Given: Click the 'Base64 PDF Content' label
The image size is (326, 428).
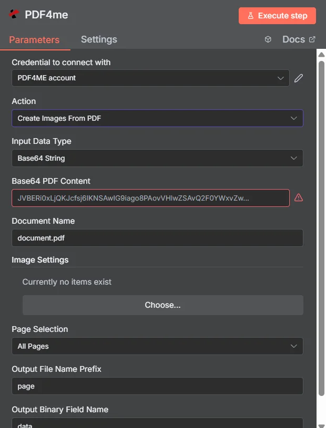Looking at the screenshot, I should point(51,181).
